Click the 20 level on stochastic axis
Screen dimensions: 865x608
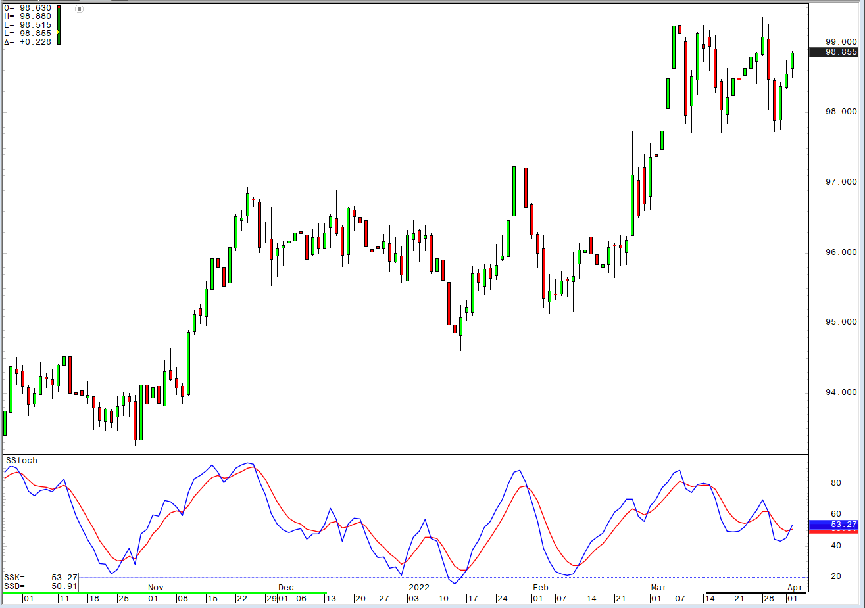click(x=835, y=576)
